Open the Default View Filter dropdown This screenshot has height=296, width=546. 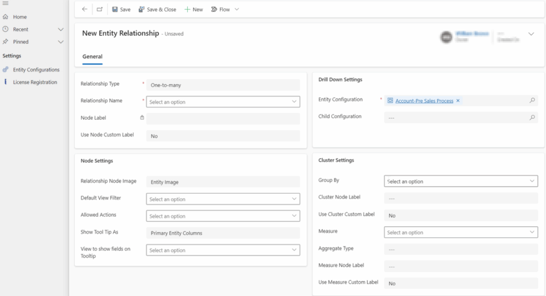223,199
